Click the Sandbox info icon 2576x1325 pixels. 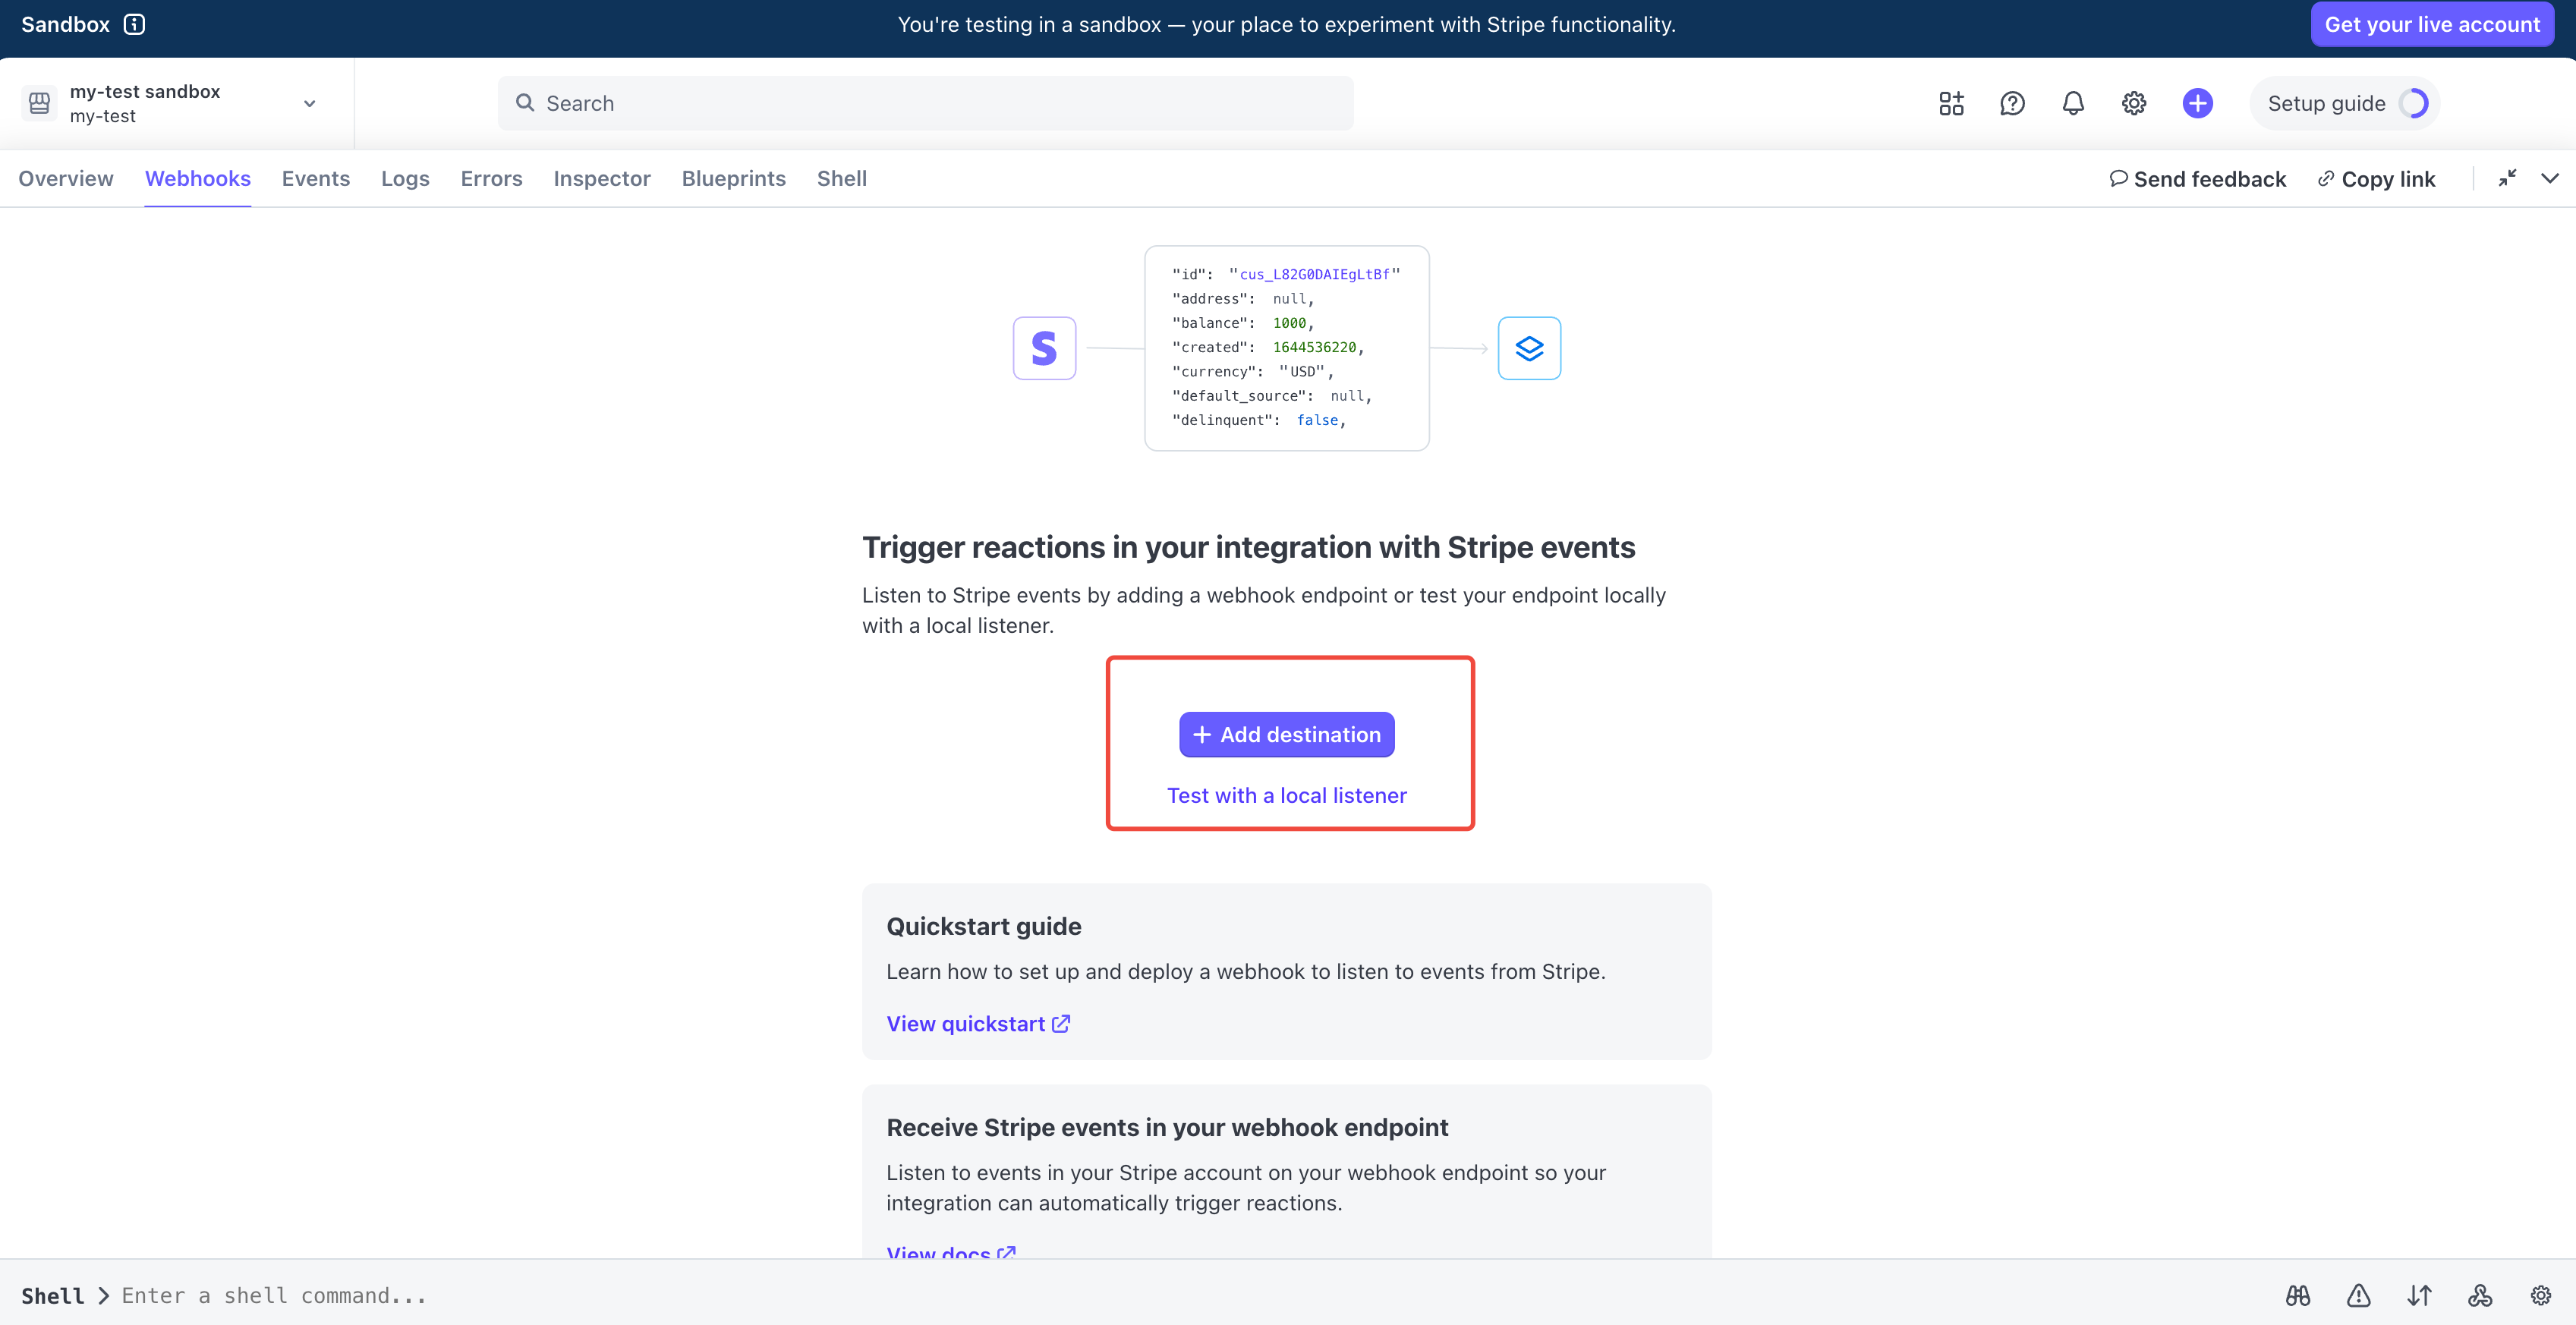click(x=134, y=24)
